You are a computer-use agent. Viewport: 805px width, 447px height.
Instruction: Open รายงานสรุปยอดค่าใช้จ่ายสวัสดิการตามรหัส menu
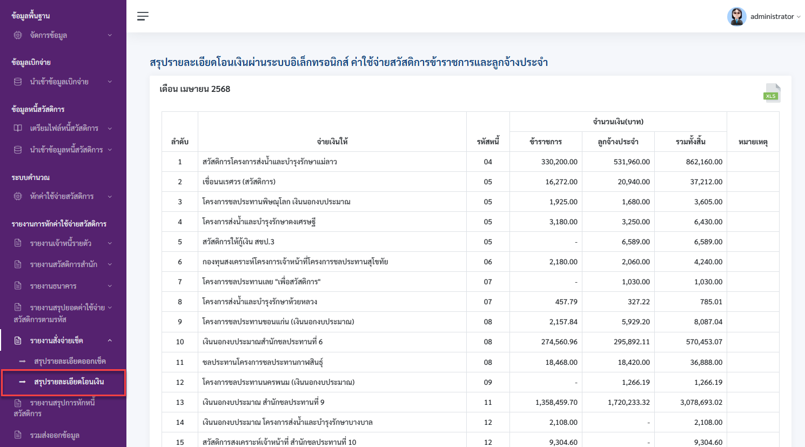click(63, 313)
